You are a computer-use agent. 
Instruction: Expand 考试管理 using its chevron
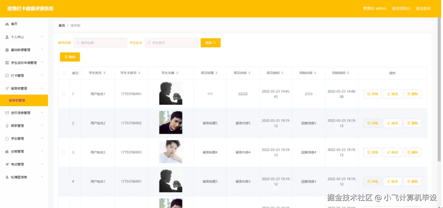(x=42, y=164)
